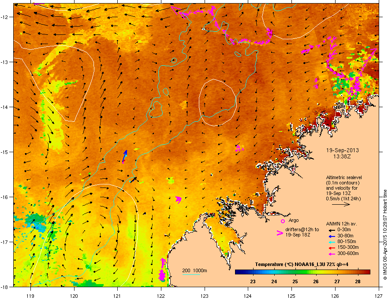Select the magenta 300-600m legend arrow
Image resolution: width=388 pixels, height=300 pixels.
pos(332,254)
